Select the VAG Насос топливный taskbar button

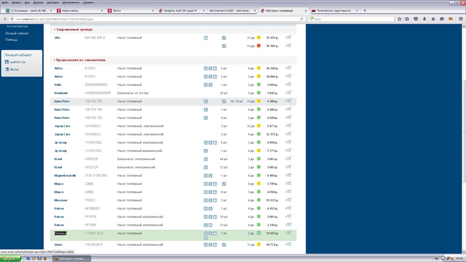tap(72, 259)
